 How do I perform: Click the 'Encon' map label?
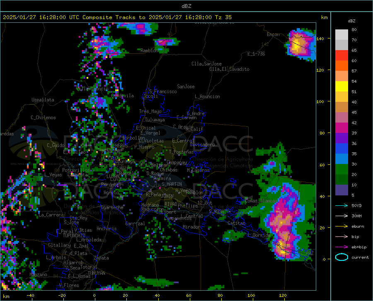pos(273,34)
